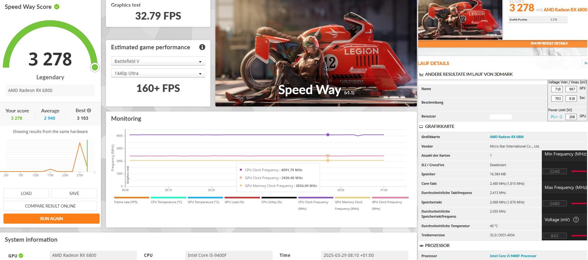Click COMPARE RESULT ONLINE
Image resolution: width=588 pixels, height=260 pixels.
[x=50, y=206]
